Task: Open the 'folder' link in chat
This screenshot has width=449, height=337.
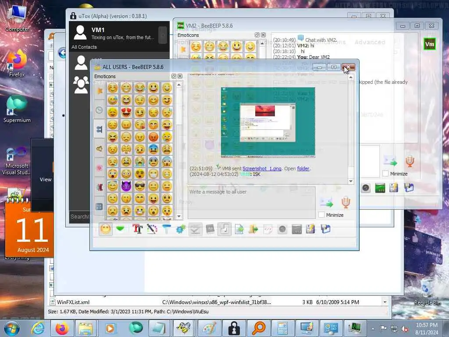Action: [303, 168]
